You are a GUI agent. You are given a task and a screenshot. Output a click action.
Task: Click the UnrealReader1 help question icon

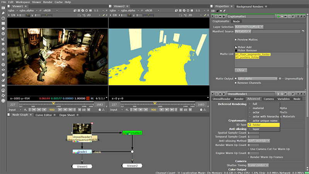pyautogui.click(x=298, y=94)
